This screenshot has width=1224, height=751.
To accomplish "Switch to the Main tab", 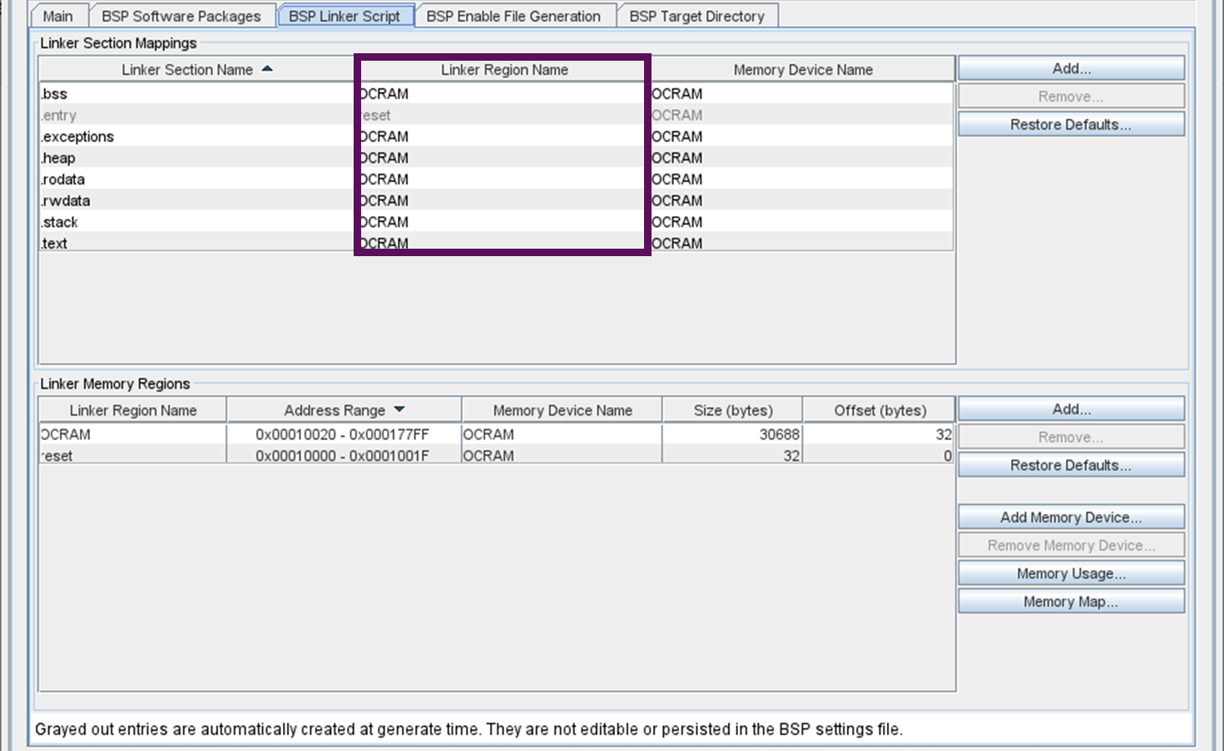I will coord(57,15).
